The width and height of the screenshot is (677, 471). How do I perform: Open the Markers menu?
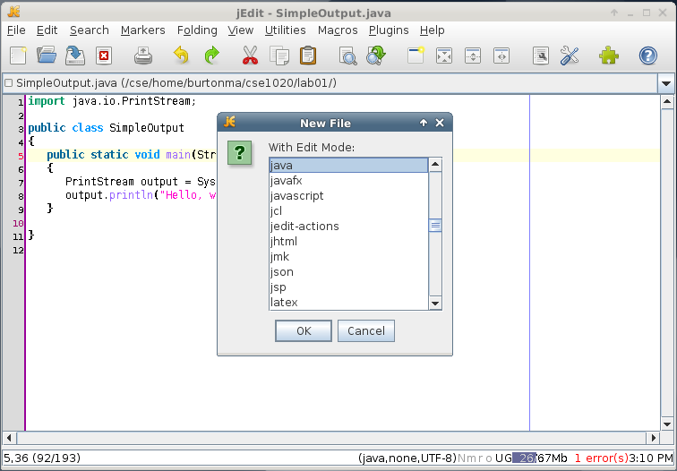pyautogui.click(x=143, y=30)
